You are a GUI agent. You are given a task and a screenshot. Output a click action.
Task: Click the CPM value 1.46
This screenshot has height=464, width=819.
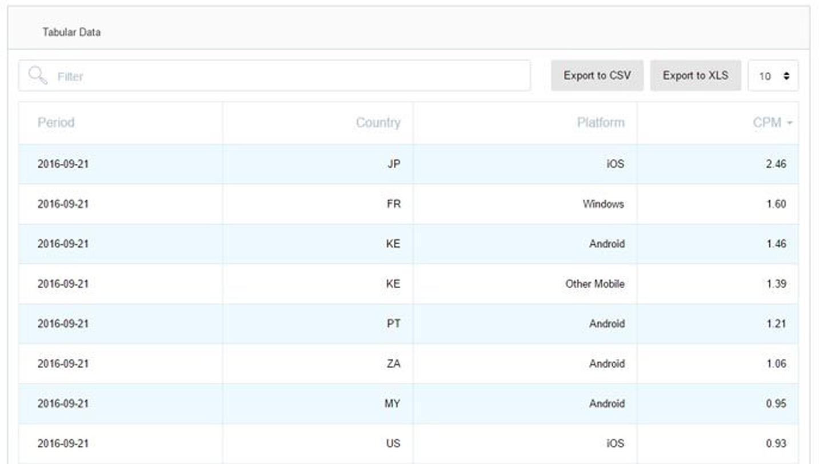[776, 244]
